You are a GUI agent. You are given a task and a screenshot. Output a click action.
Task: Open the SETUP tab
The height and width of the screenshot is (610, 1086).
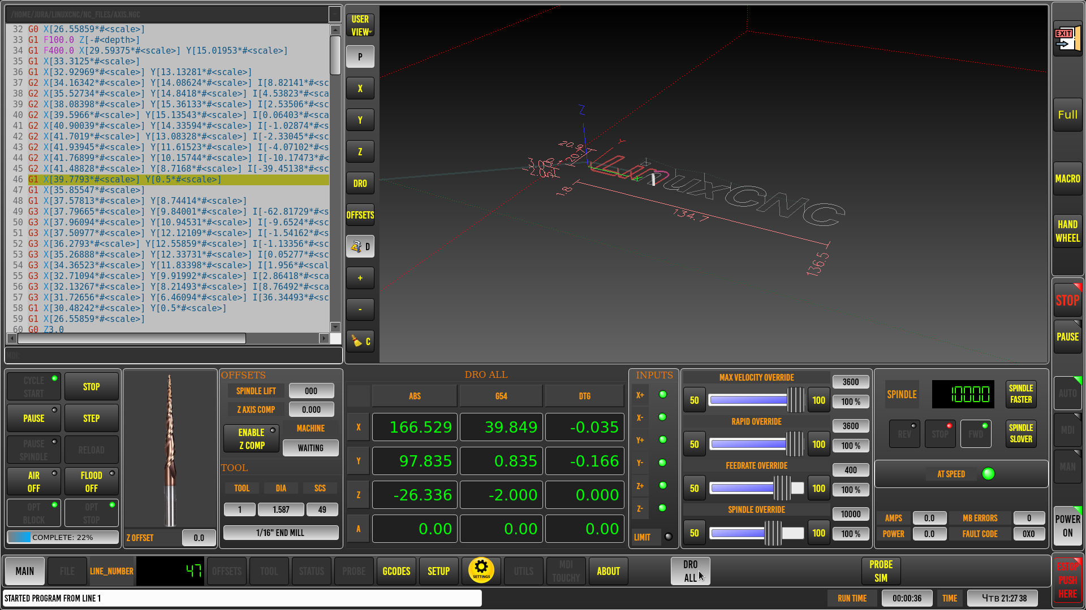439,571
